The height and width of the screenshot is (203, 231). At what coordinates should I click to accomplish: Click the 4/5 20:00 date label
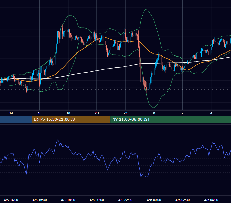point(97,200)
